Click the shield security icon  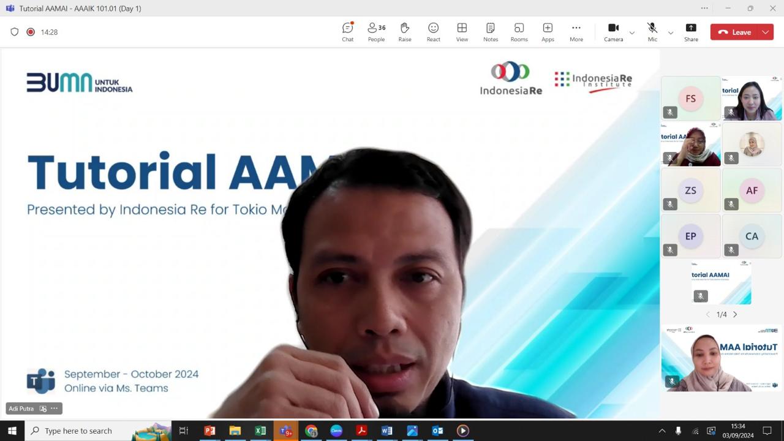[x=15, y=32]
